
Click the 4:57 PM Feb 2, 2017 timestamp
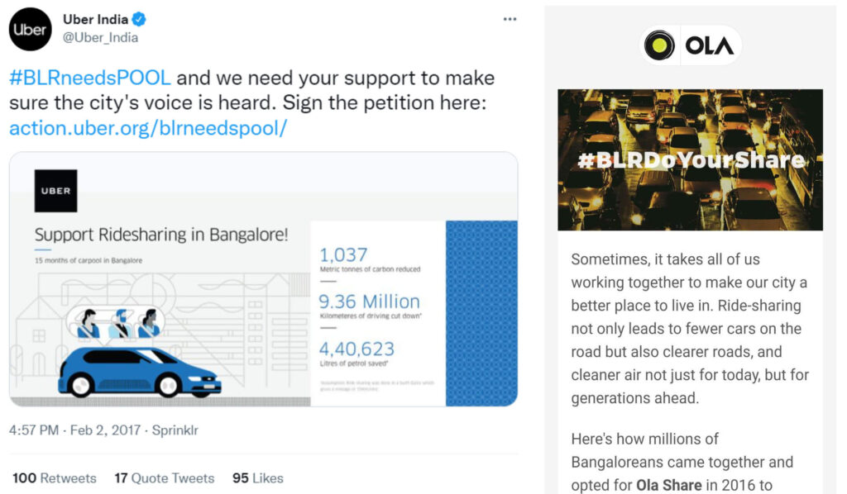pos(75,430)
